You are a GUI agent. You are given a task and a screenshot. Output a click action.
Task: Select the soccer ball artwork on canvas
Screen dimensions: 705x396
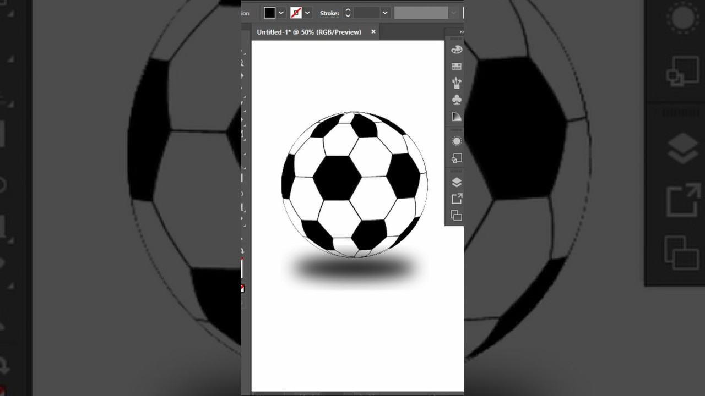pos(354,184)
